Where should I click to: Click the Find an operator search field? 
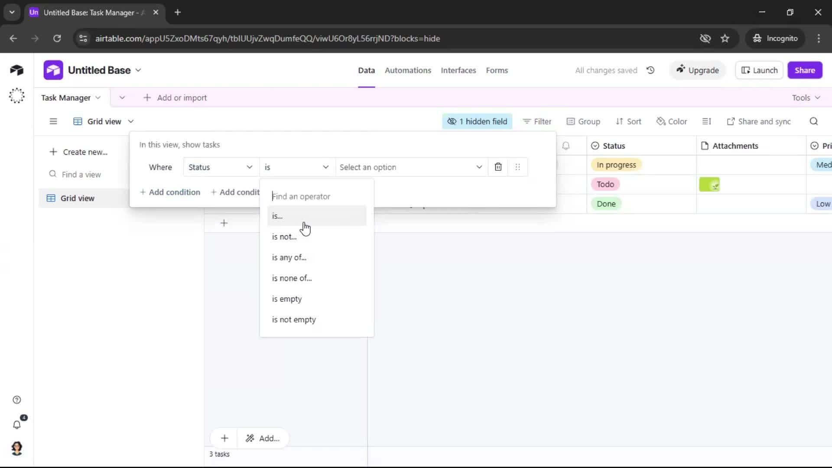(317, 196)
